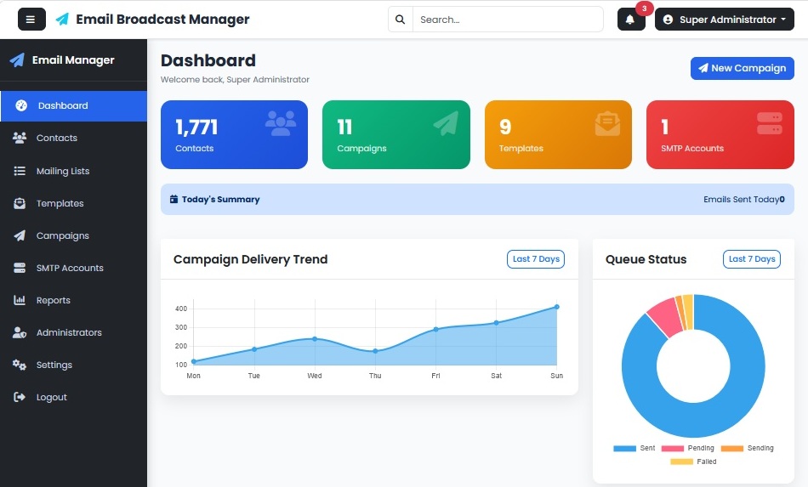Image resolution: width=808 pixels, height=487 pixels.
Task: Open the 11 Campaigns stat card
Action: pos(396,134)
